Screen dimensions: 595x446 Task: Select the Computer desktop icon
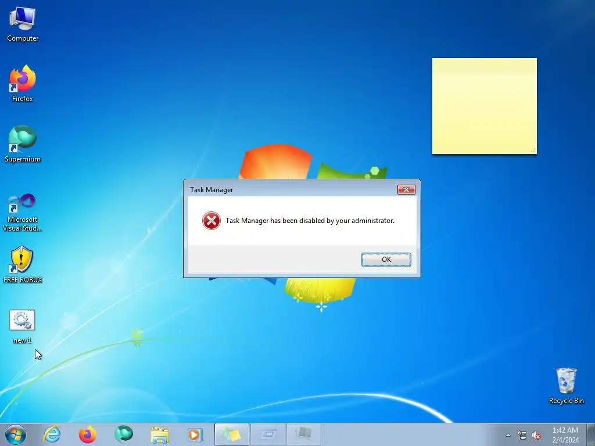(23, 24)
